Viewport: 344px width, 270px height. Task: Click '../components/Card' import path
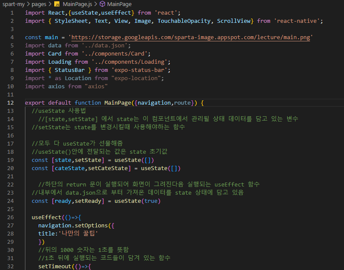point(115,54)
